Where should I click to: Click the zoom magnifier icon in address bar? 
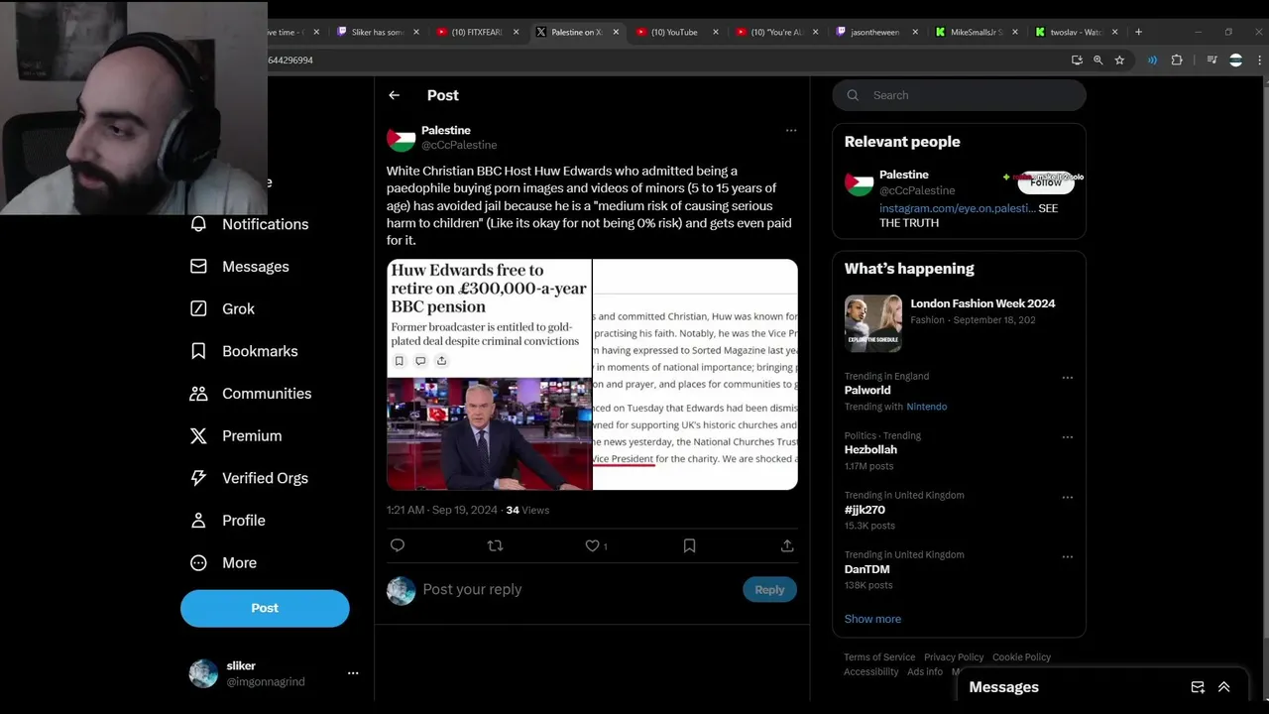pos(1097,60)
